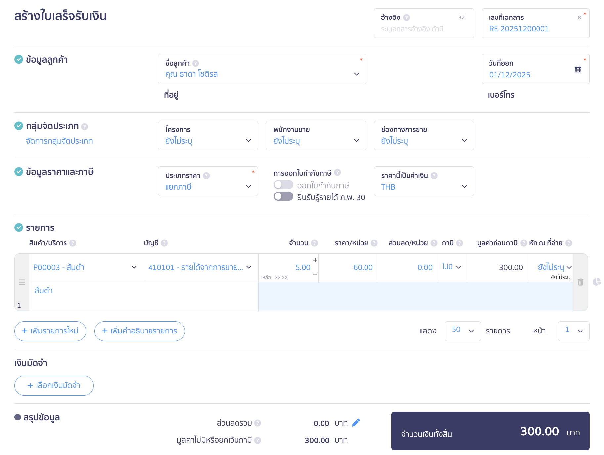604x455 pixels.
Task: Click help icon beside อ้างอิง label
Action: 407,17
